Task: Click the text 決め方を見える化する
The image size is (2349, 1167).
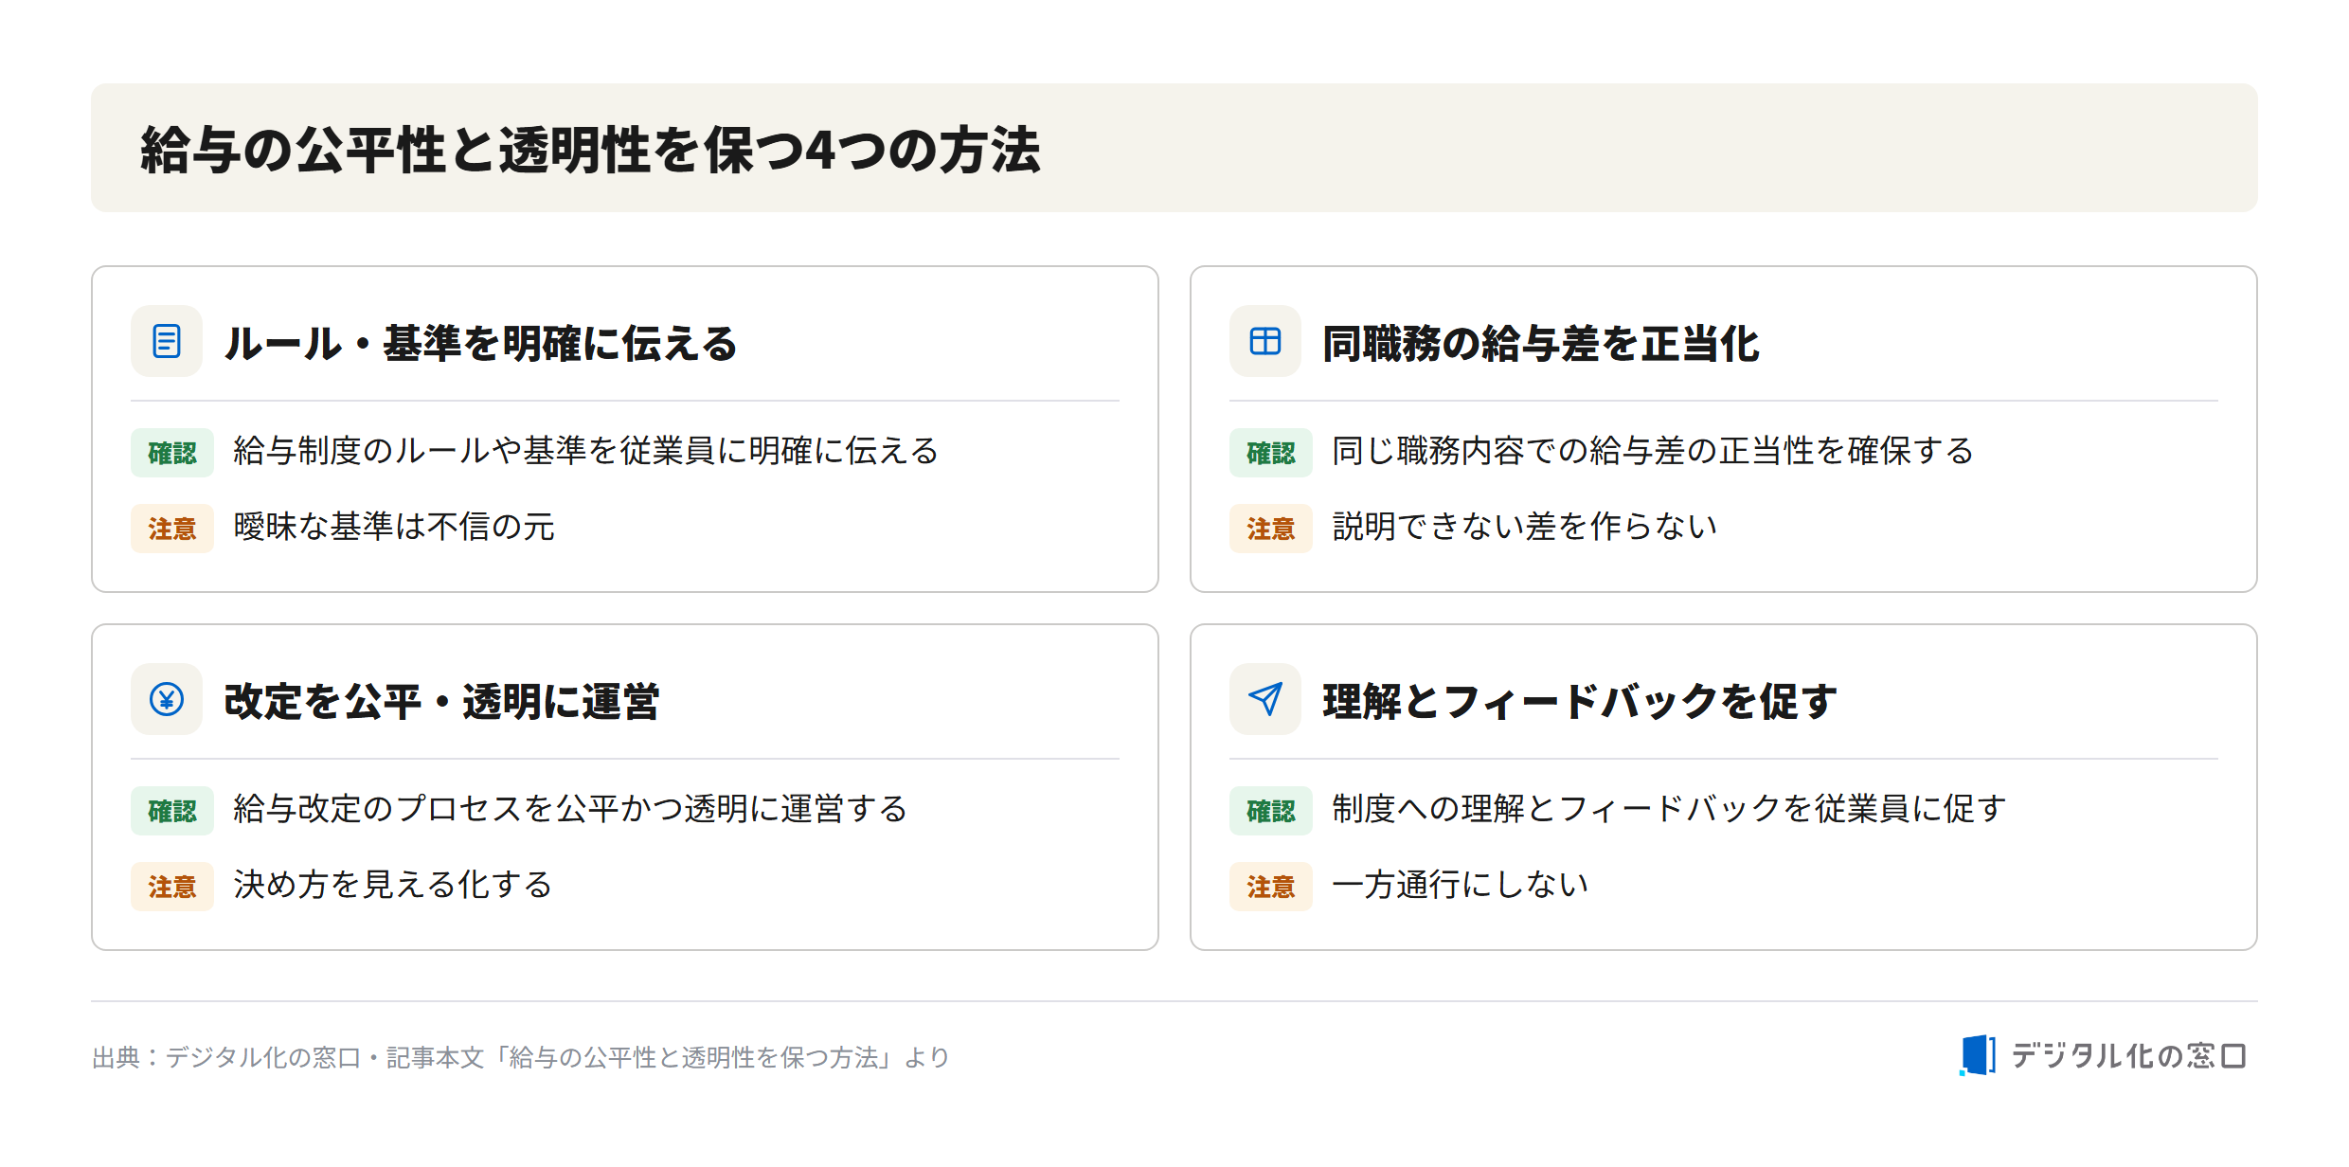Action: pos(393,885)
